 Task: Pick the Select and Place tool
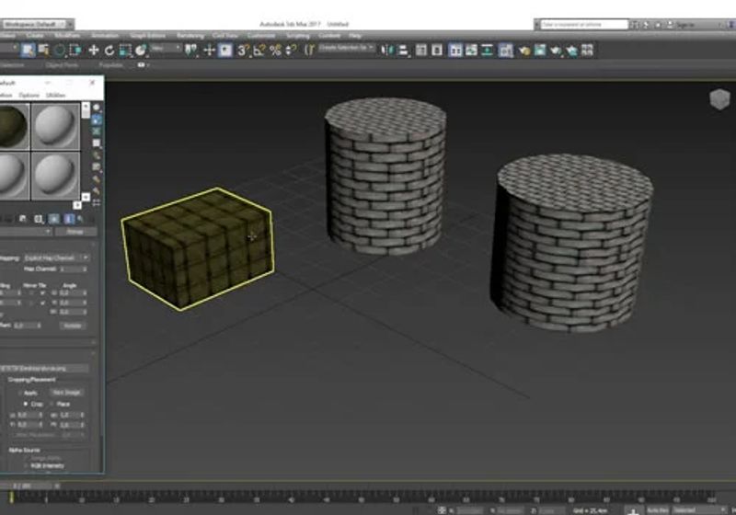click(x=141, y=51)
